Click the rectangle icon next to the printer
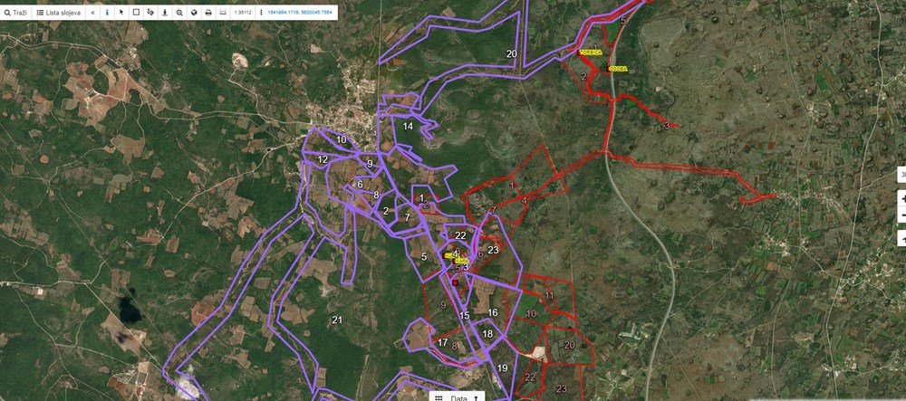This screenshot has width=906, height=401. [223, 14]
